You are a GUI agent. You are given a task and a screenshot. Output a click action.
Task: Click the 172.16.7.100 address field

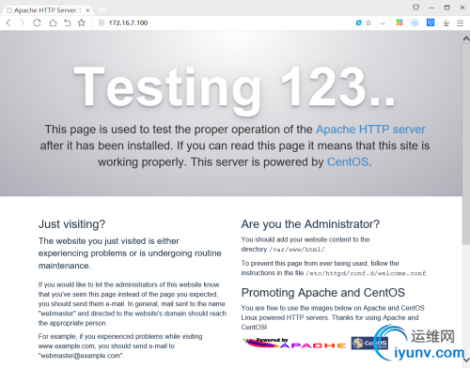128,23
